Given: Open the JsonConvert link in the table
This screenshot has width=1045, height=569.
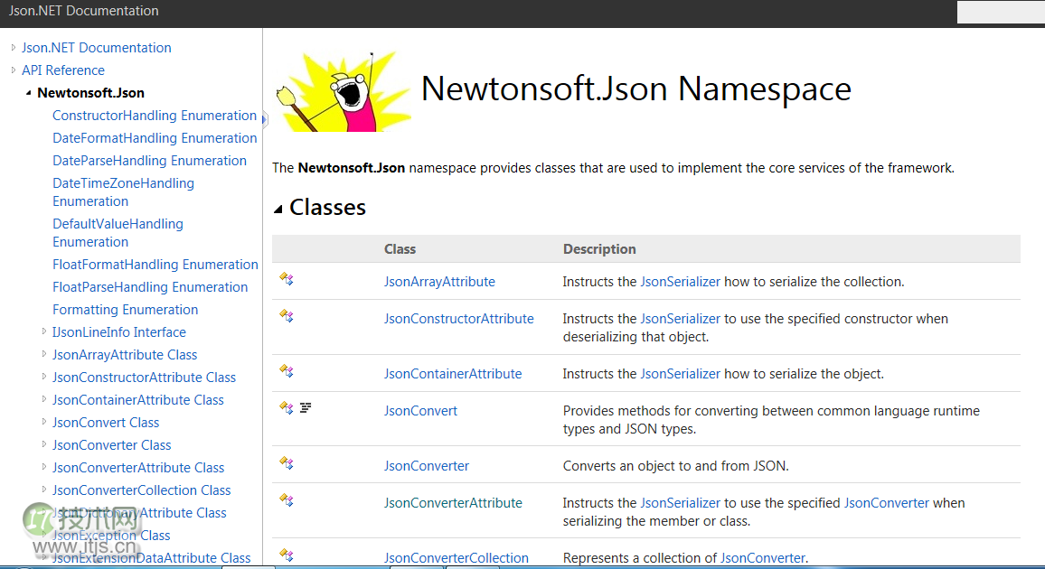Looking at the screenshot, I should pos(420,411).
